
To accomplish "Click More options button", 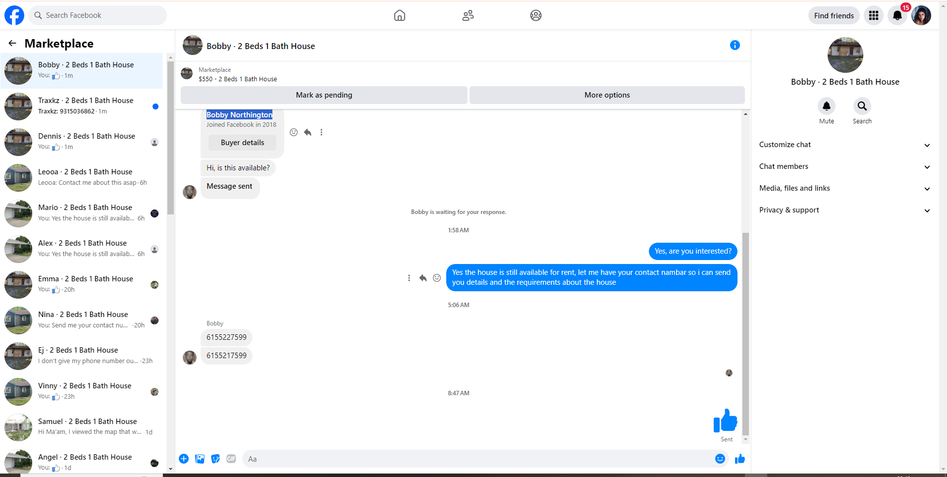I will 607,95.
